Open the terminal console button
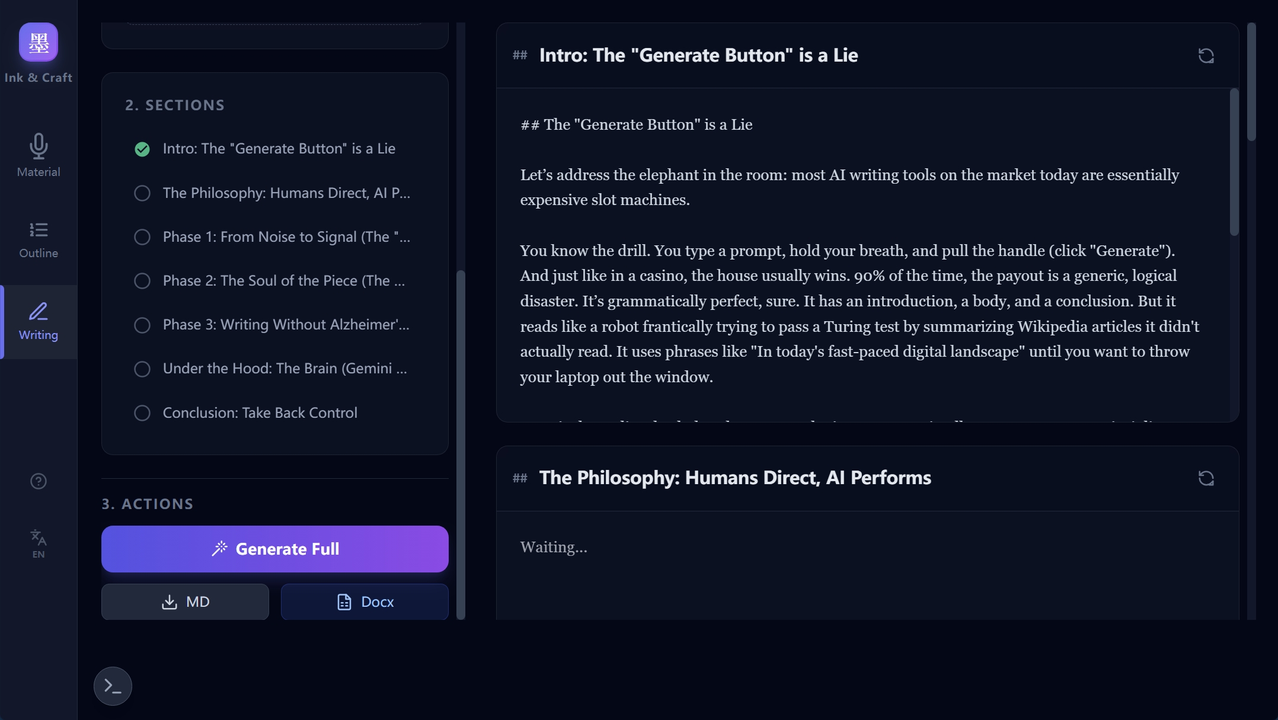The width and height of the screenshot is (1278, 720). point(113,686)
